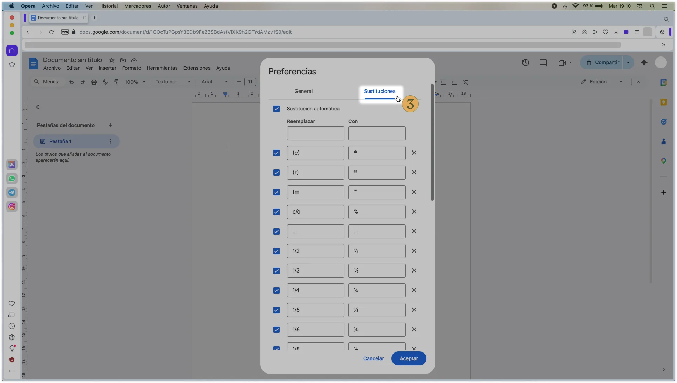Click the redo arrow in toolbar
677x383 pixels.
click(x=83, y=82)
